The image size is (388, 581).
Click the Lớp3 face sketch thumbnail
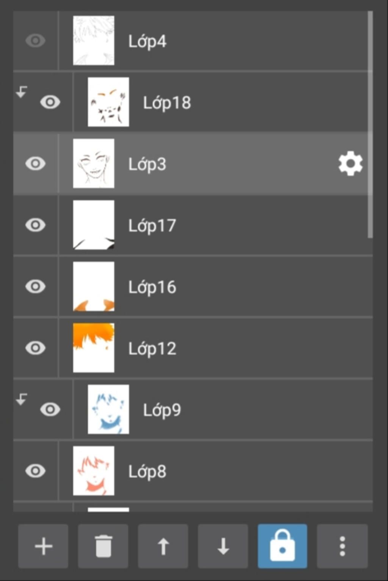[x=94, y=163]
